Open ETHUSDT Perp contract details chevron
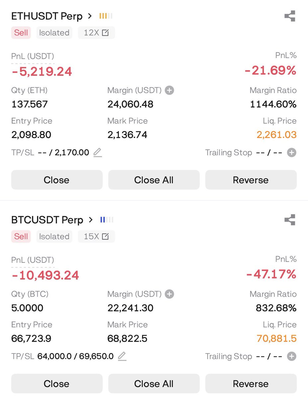Image resolution: width=308 pixels, height=398 pixels. 90,16
